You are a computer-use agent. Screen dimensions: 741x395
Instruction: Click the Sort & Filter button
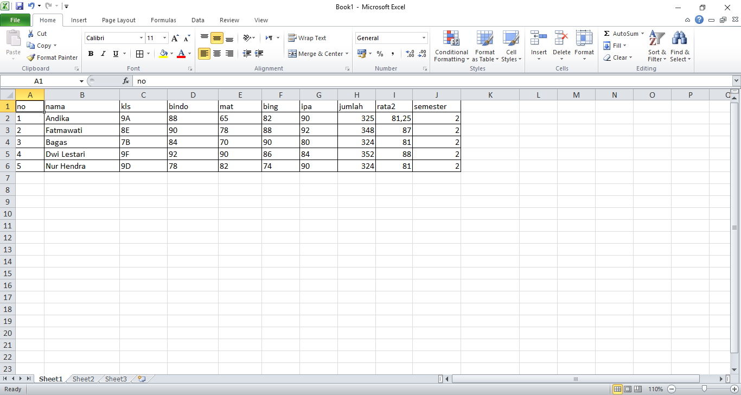click(x=656, y=46)
